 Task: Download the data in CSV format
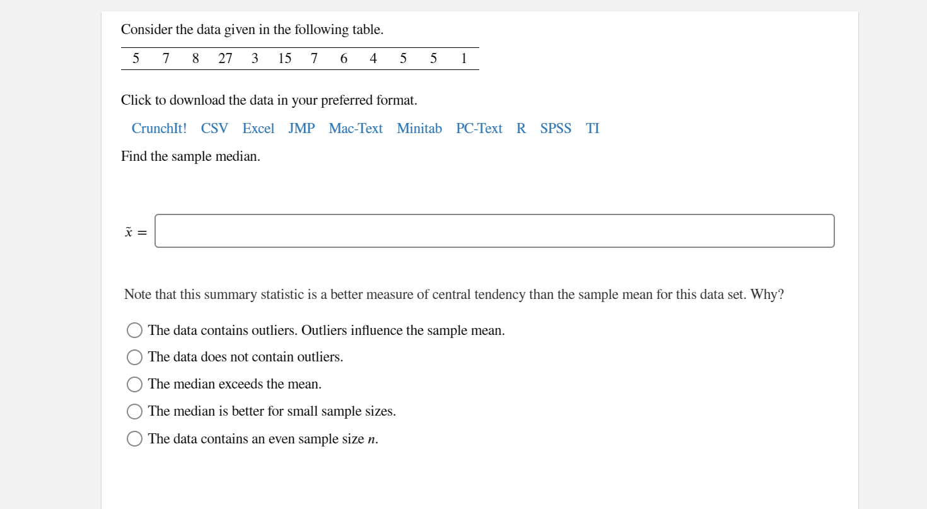214,128
